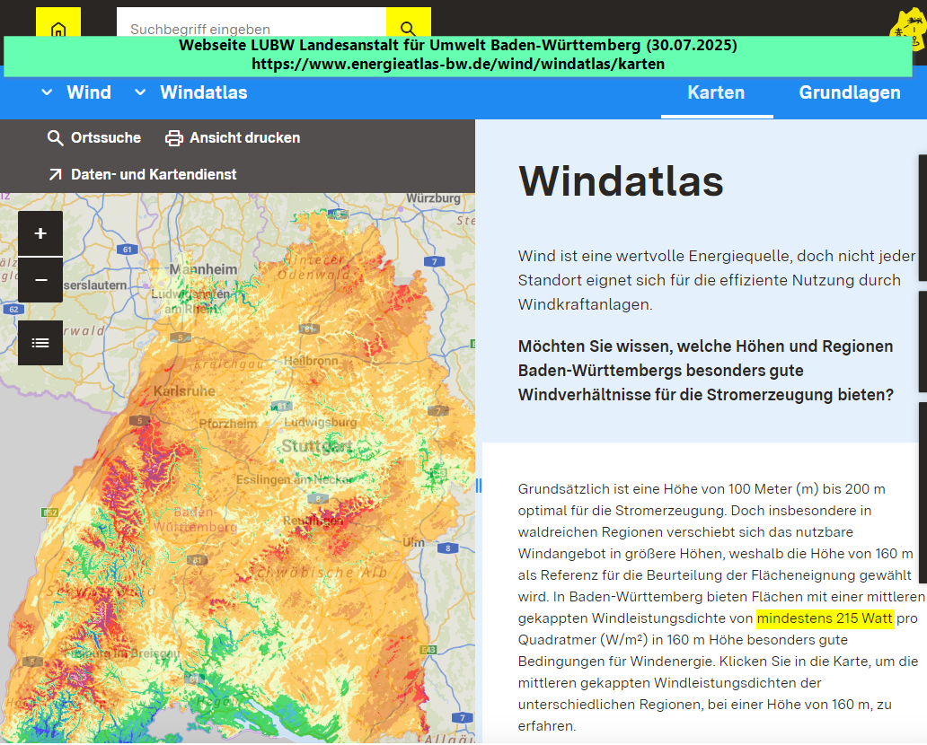Zoom out on the map

40,280
